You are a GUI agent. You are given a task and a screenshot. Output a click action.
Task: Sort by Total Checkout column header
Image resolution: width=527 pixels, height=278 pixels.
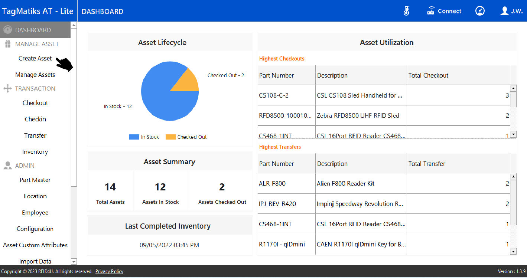(x=428, y=75)
